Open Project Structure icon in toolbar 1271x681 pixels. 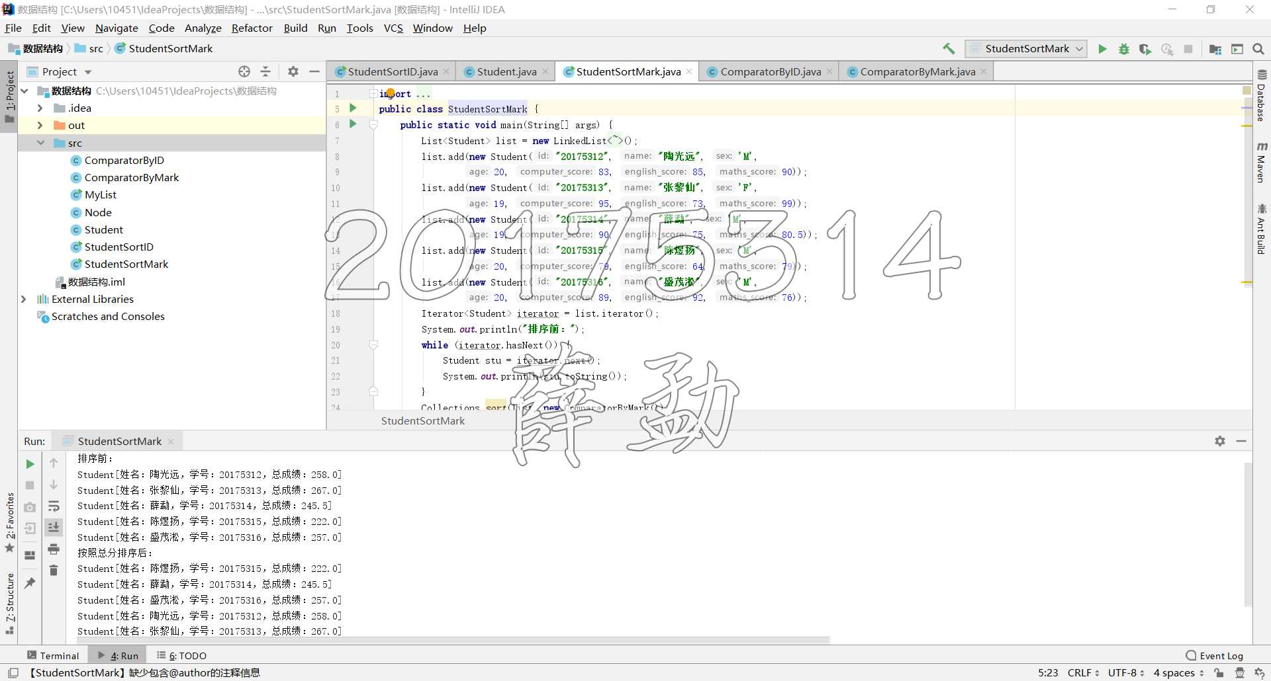1215,48
